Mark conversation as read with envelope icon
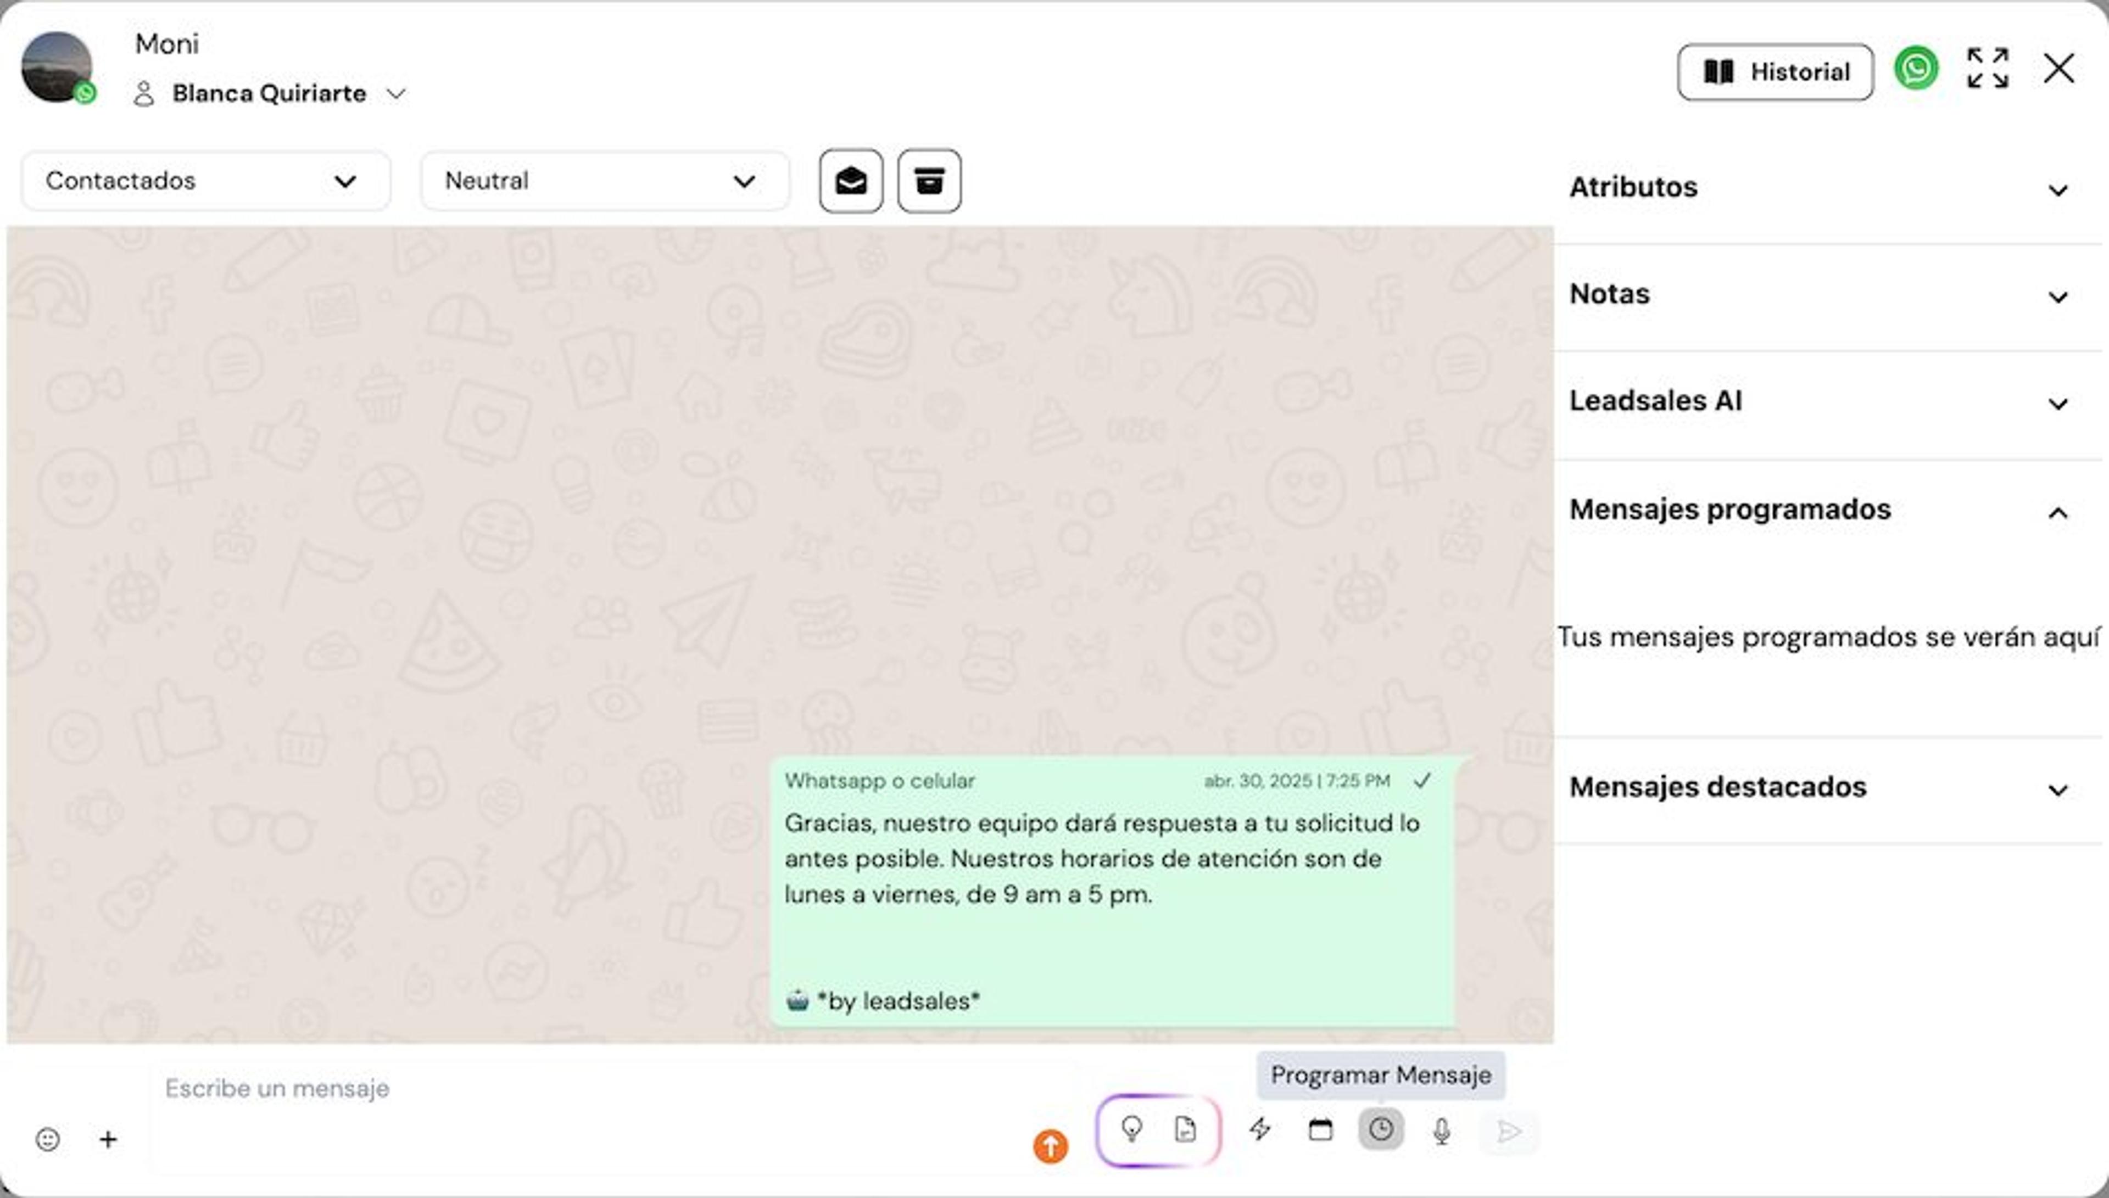Screen dimensions: 2109x1198 coord(851,181)
